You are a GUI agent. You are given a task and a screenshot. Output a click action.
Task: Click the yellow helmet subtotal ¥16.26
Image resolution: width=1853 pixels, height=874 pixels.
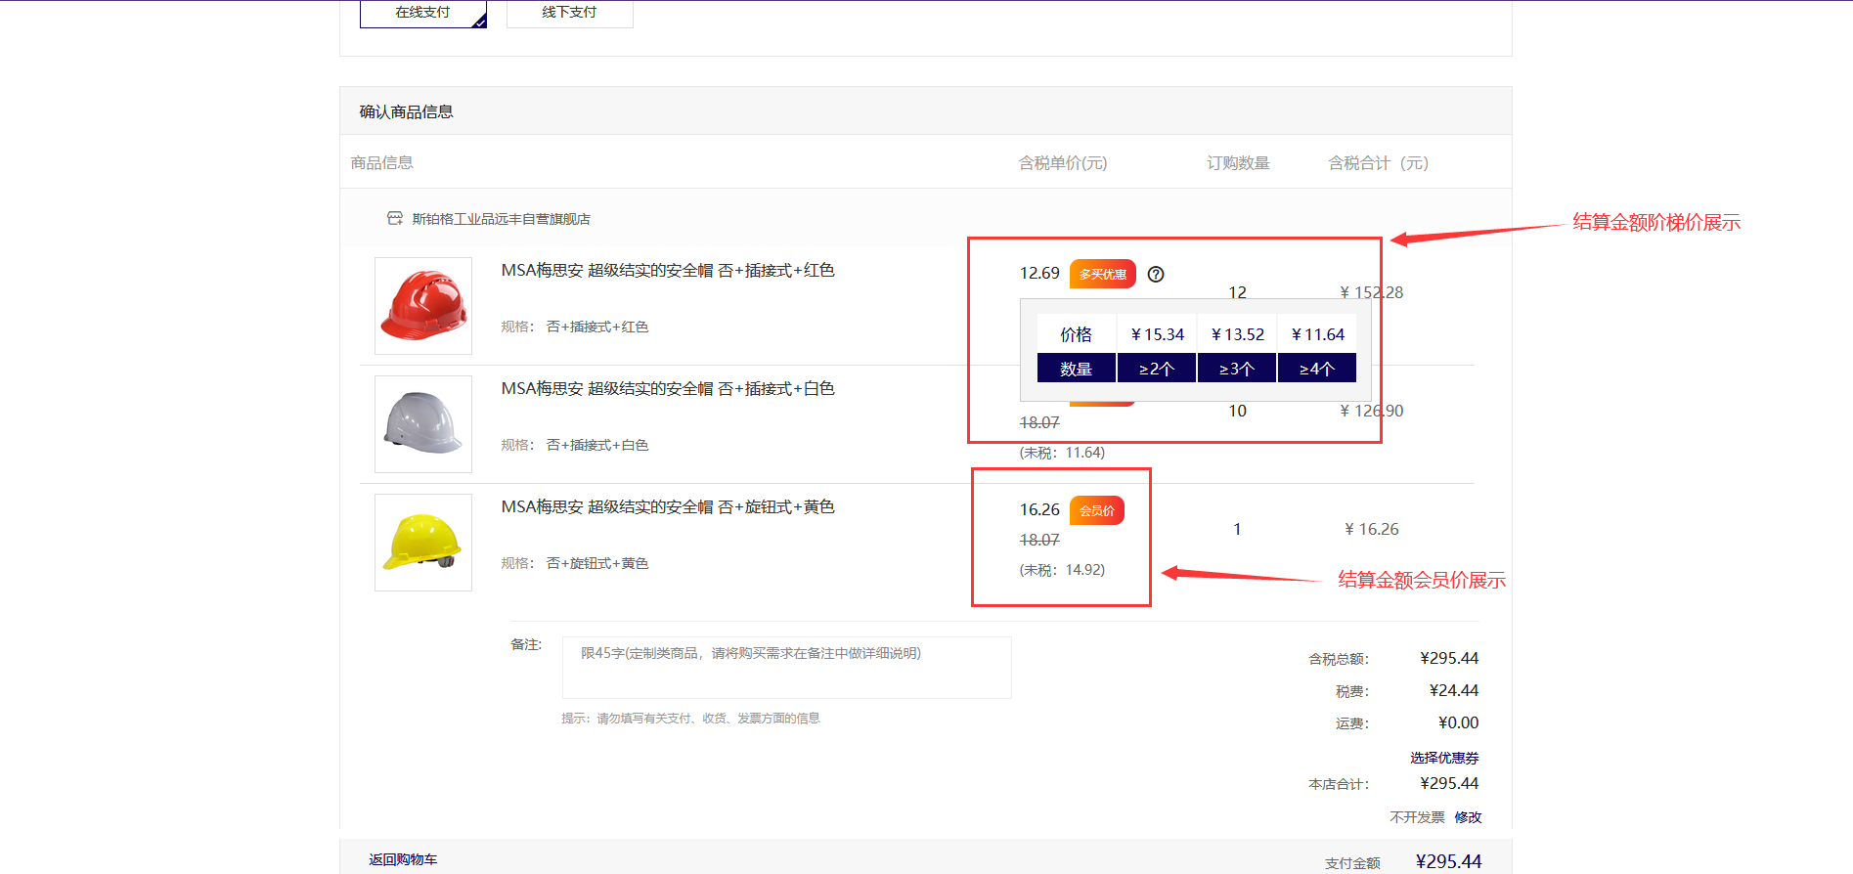point(1372,529)
